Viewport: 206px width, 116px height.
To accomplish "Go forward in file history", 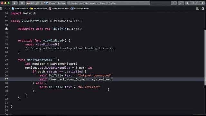I will tap(9, 9).
